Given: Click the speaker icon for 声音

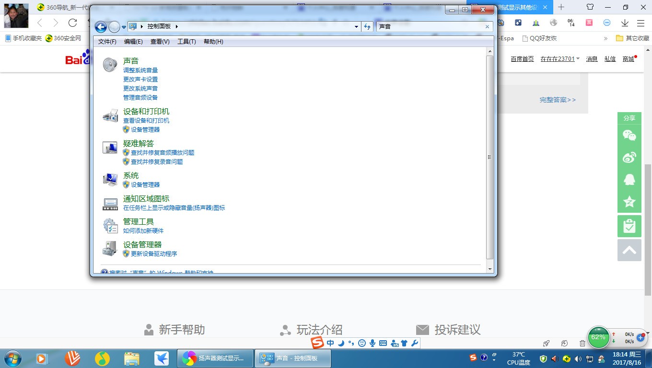Looking at the screenshot, I should pos(110,65).
